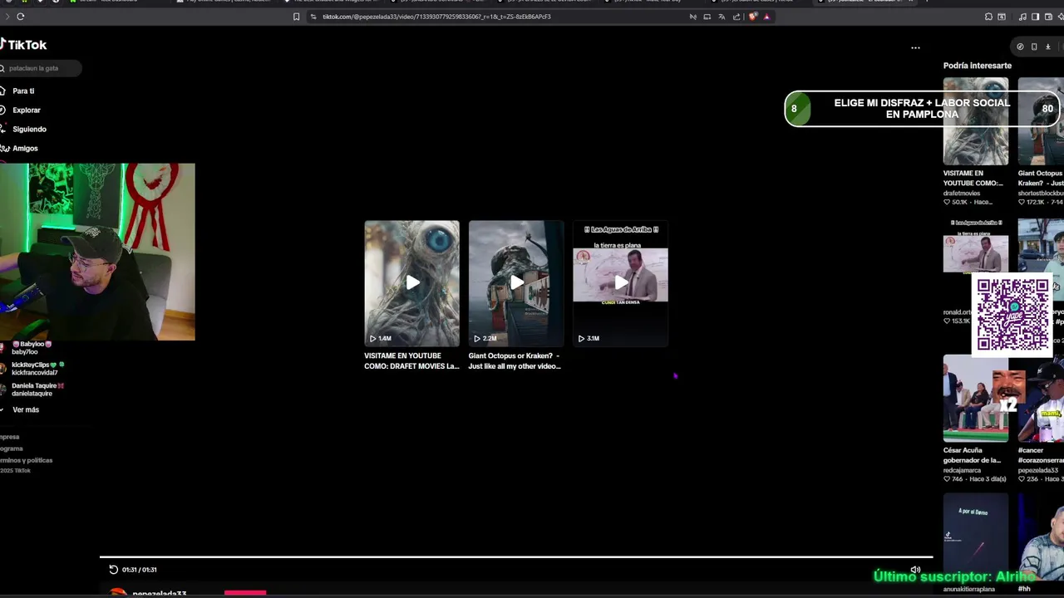Click the Términos y políticas footer link

(x=26, y=460)
